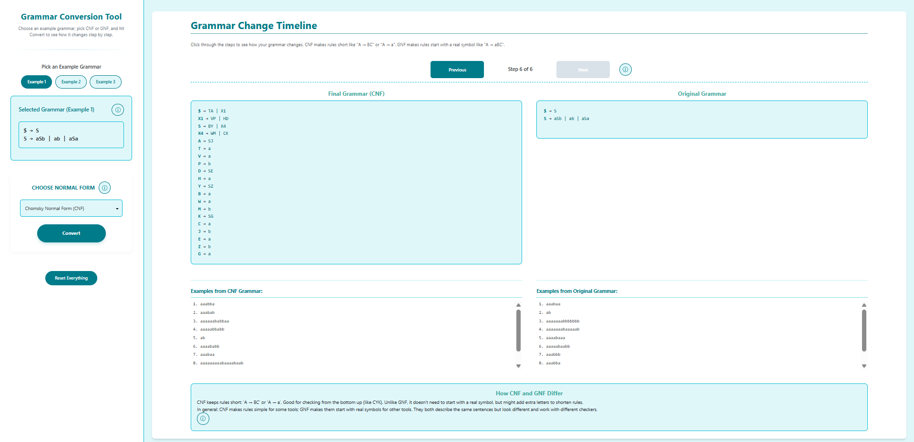Click the CNF examples scrollbar thumb

click(518, 330)
